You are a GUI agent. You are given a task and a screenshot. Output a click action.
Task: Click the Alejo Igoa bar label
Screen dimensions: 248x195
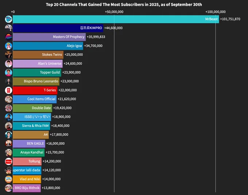(x=74, y=46)
